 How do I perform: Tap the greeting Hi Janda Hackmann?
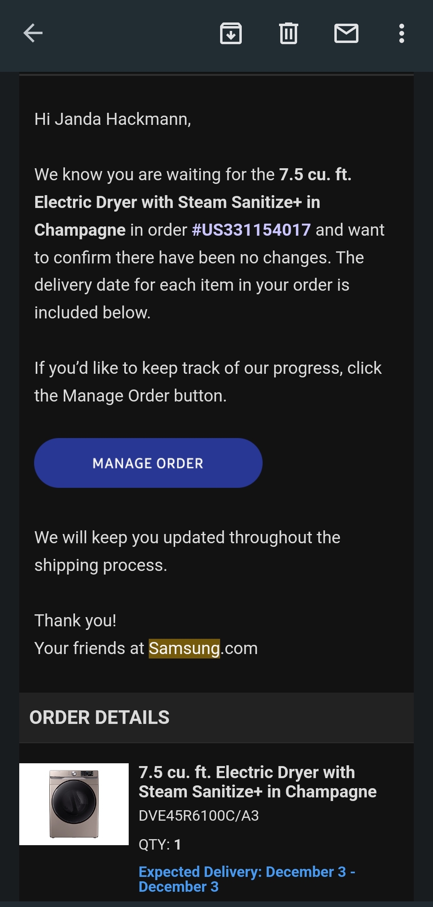[x=113, y=119]
